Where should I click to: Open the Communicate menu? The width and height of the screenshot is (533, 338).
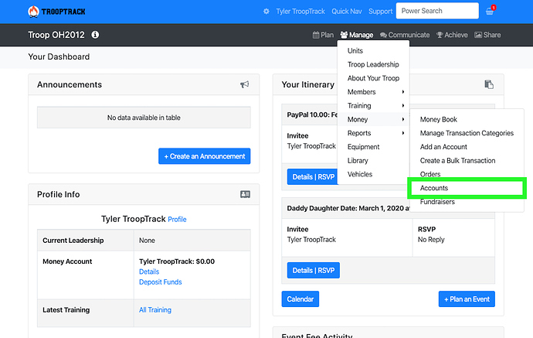(405, 35)
